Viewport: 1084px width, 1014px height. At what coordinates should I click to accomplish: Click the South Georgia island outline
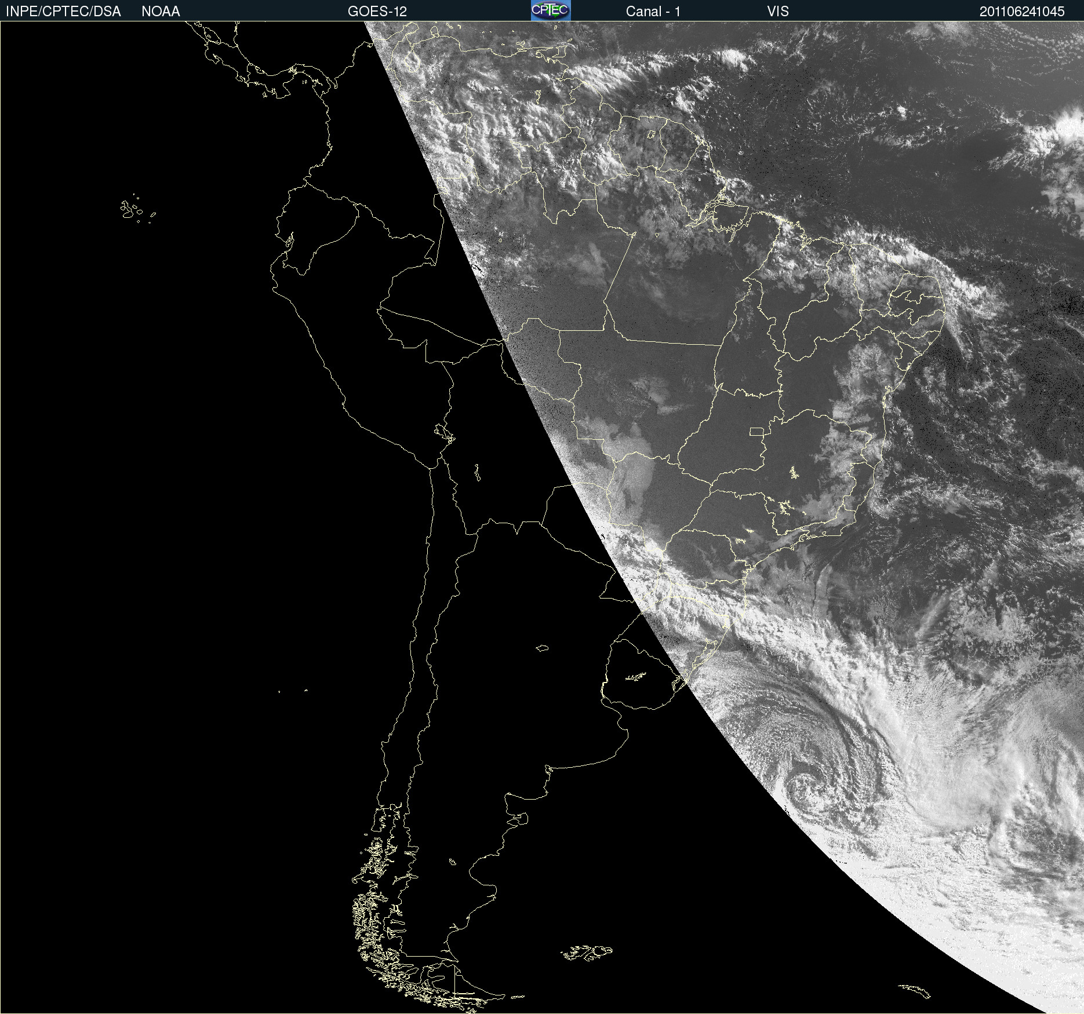[x=916, y=991]
